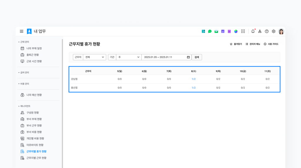301x168 pixels.
Task: Click 용산점 0/0 cell under 7(화)
Action: pyautogui.click(x=169, y=88)
